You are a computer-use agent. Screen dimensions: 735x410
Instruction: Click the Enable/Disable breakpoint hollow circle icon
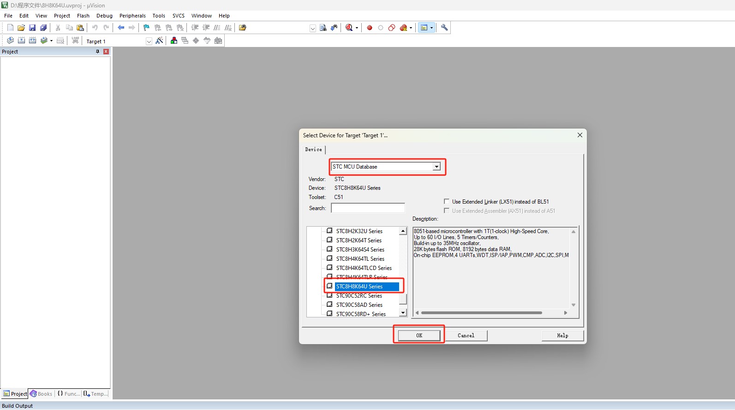coord(381,28)
